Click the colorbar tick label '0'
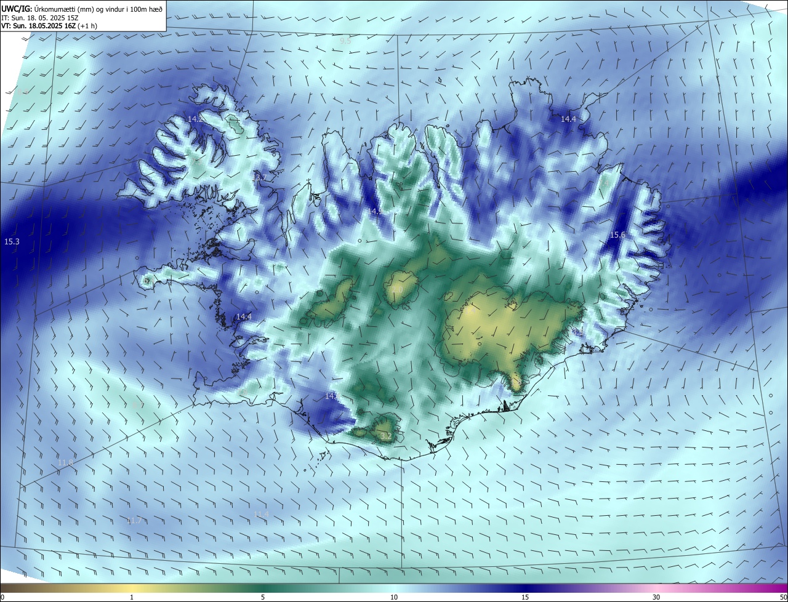Viewport: 788px width, 602px height. (2, 597)
